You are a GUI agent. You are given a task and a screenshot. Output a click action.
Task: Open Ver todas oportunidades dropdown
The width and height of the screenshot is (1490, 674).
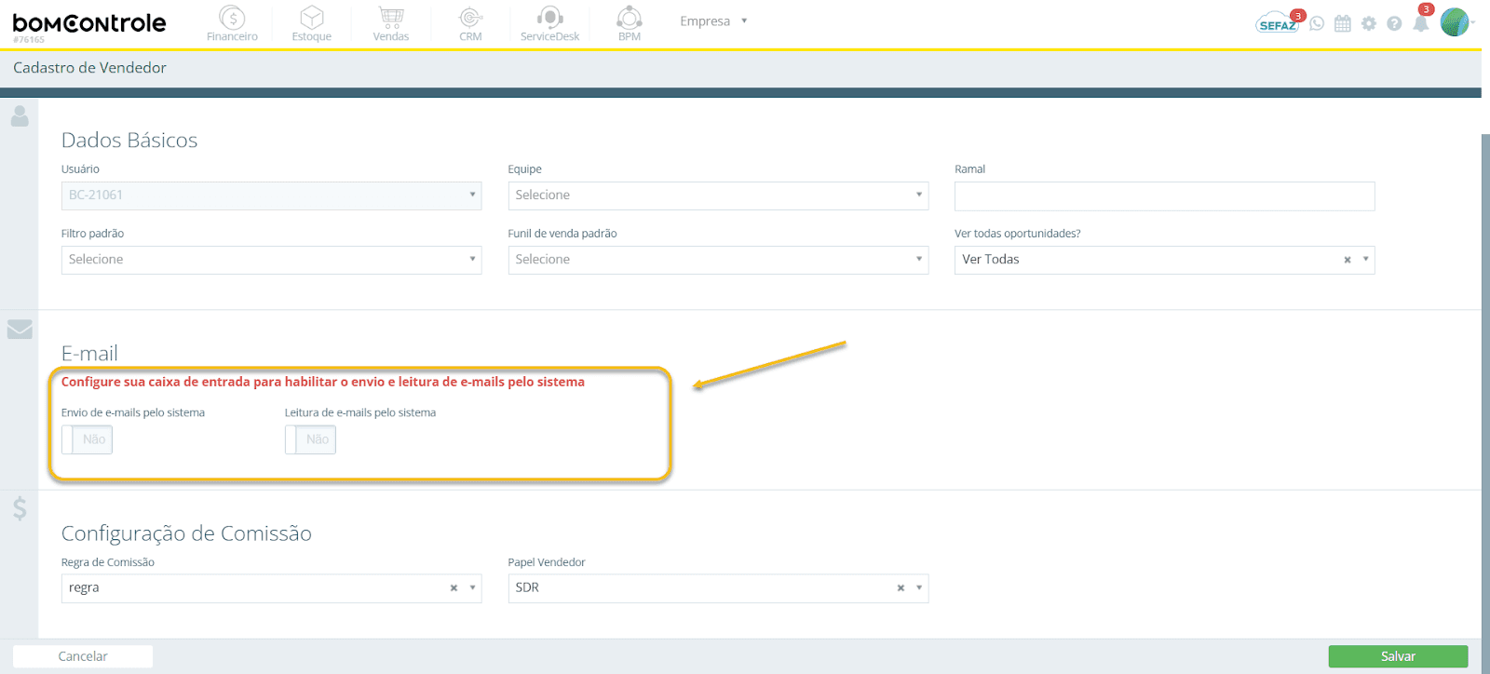coord(1164,260)
